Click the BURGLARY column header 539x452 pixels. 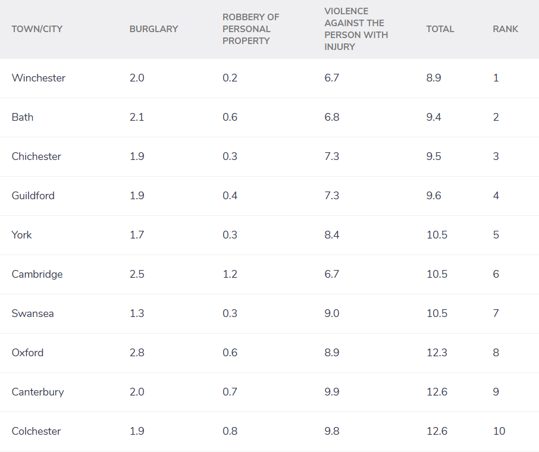coord(153,29)
